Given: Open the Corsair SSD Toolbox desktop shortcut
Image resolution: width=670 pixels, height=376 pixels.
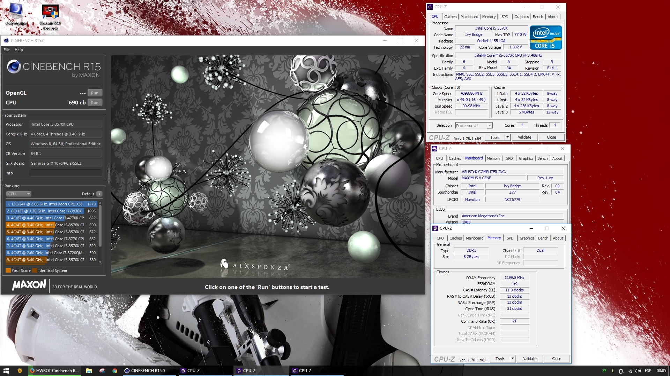Looking at the screenshot, I should [50, 17].
